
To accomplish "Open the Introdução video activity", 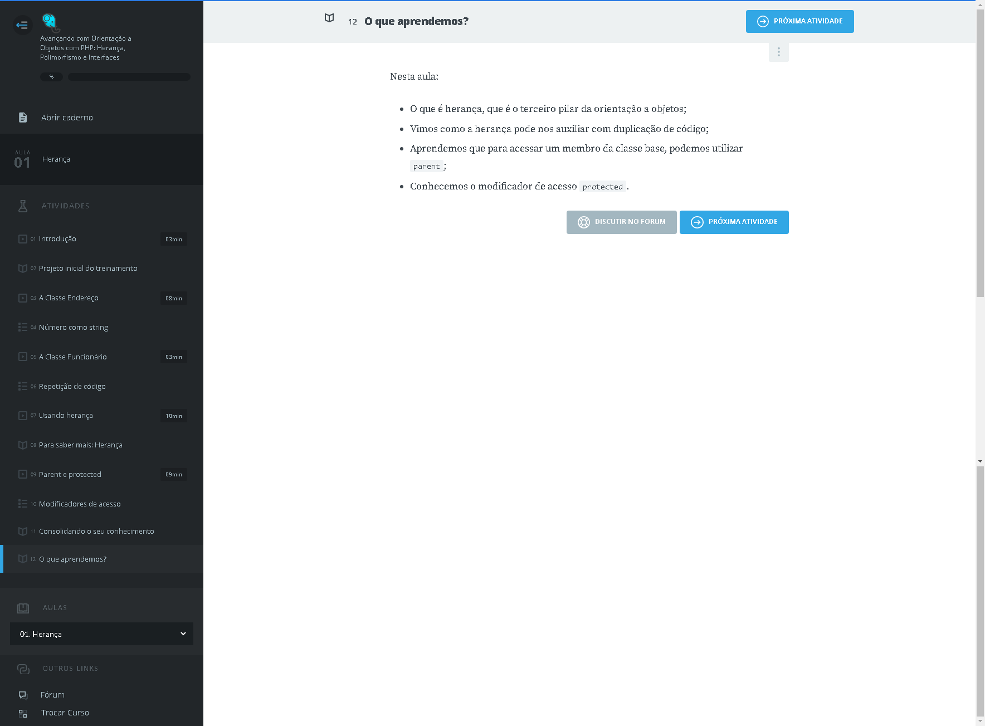I will (x=57, y=239).
